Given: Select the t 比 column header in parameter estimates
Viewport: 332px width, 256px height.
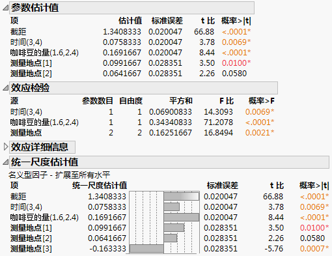Looking at the screenshot, I should coord(208,21).
